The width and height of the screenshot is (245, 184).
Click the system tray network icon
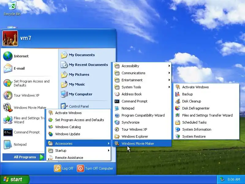pyautogui.click(x=222, y=179)
